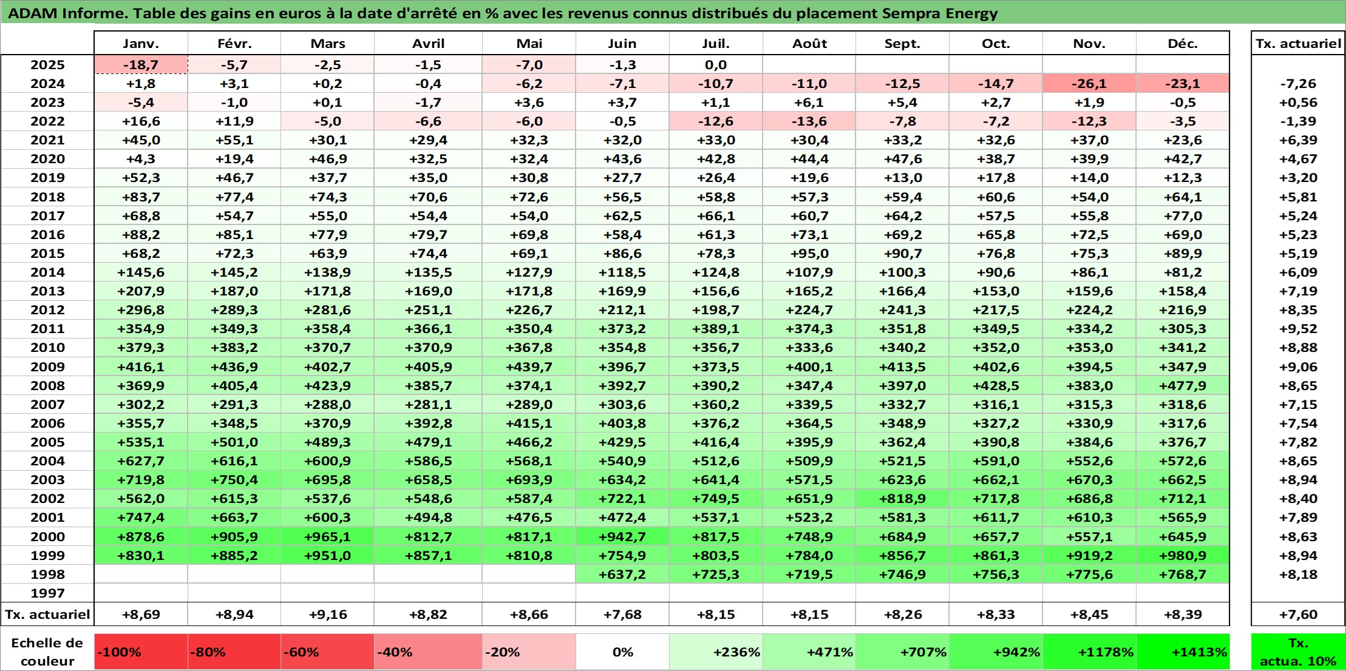This screenshot has width=1346, height=671.
Task: Click the Mars column header
Action: [x=327, y=43]
